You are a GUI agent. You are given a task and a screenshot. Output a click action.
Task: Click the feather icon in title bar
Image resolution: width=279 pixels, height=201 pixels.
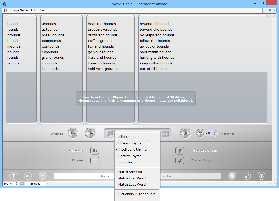coord(5,4)
